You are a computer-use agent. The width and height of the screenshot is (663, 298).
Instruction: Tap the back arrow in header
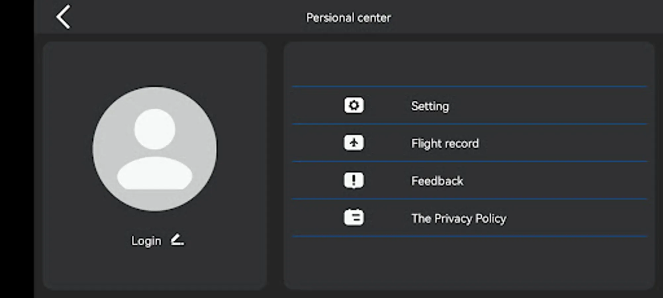63,17
